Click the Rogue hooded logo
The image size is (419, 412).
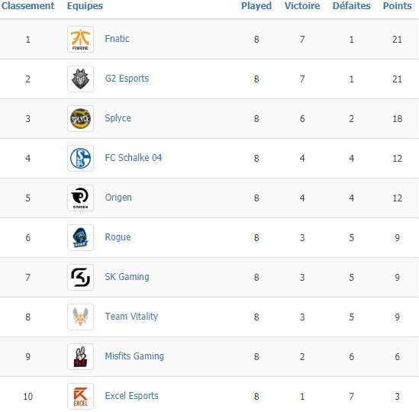pos(80,238)
